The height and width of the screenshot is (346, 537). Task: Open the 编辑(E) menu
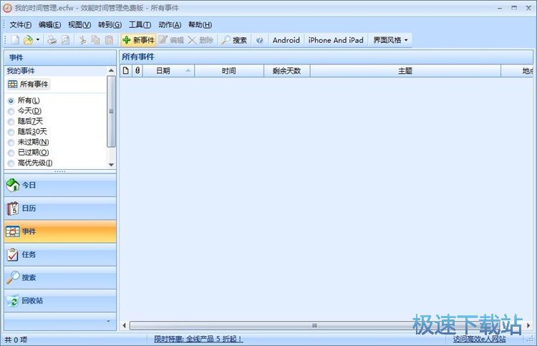pos(49,24)
